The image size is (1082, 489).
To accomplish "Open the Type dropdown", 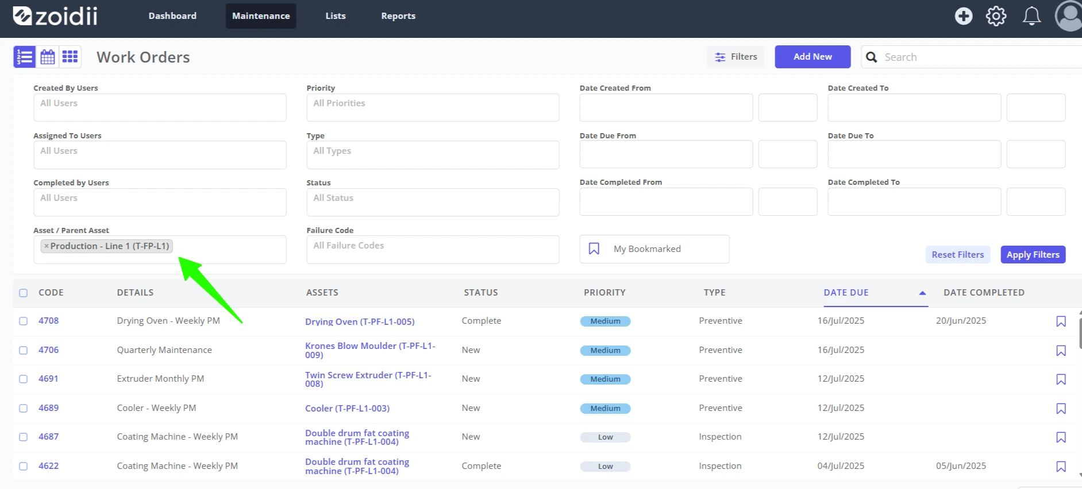I will [433, 155].
